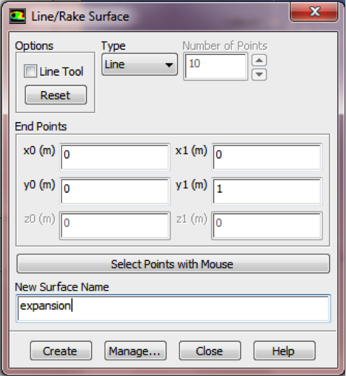This screenshot has height=376, width=346.
Task: Click the Fluent app icon in title bar
Action: tap(18, 16)
